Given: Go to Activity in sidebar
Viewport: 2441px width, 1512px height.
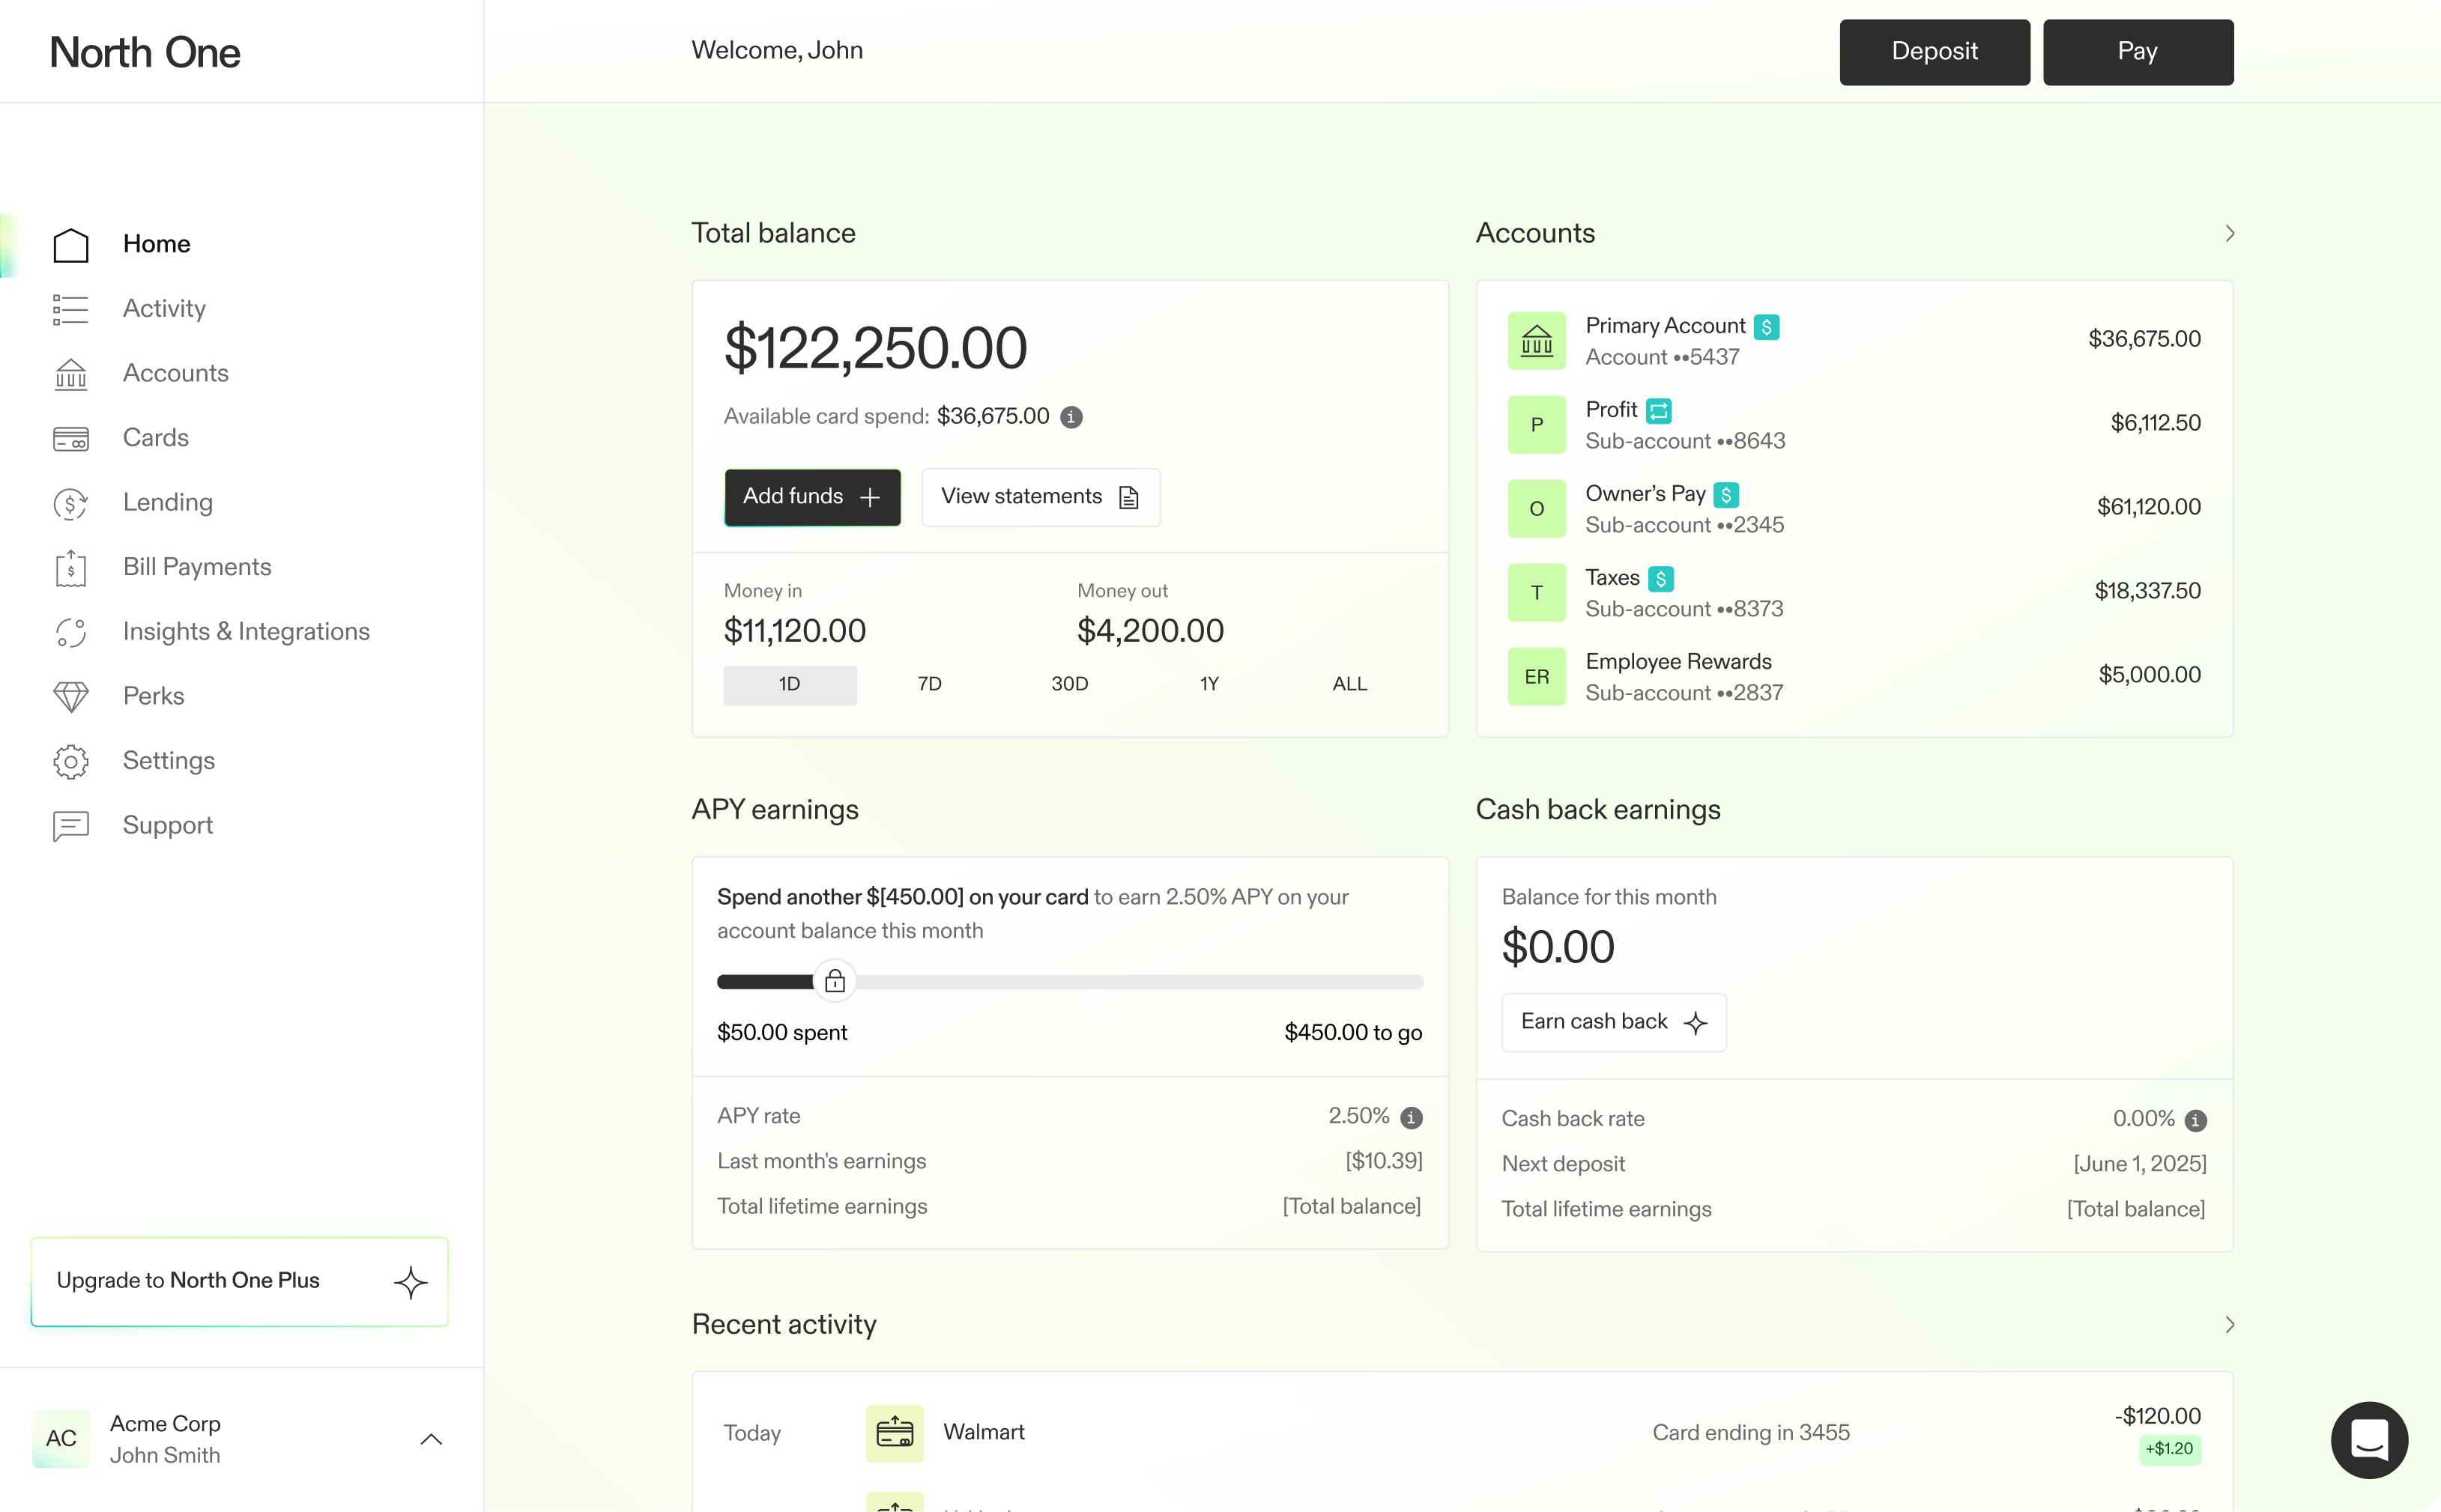Looking at the screenshot, I should coord(164,308).
